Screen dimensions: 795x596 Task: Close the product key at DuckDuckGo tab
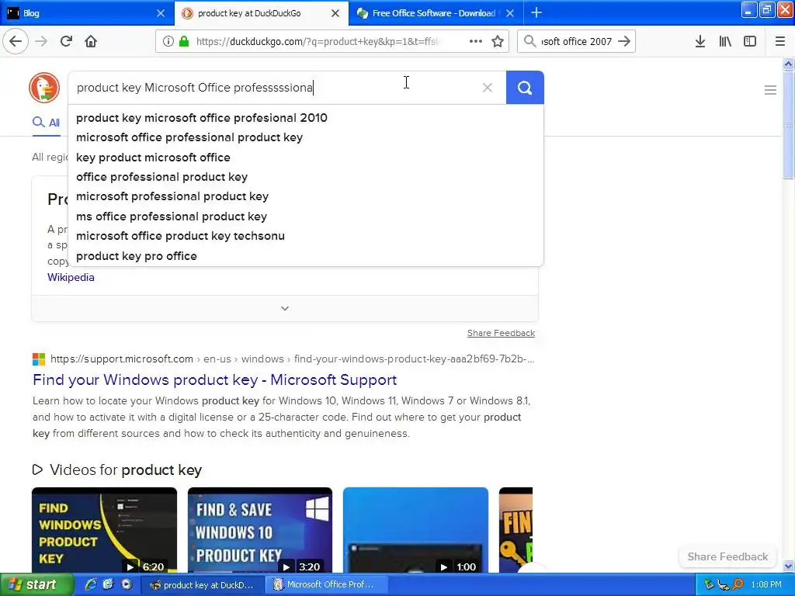tap(335, 13)
